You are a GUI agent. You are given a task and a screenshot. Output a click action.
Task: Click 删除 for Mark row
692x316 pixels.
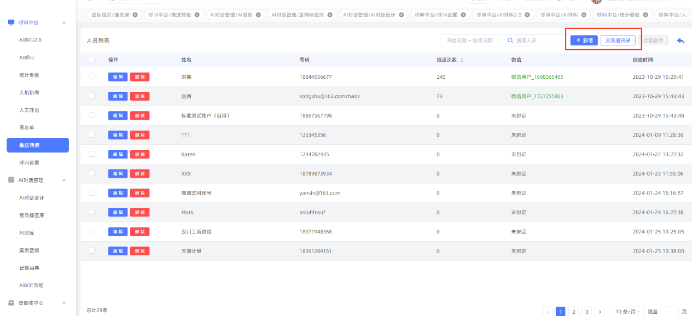[x=139, y=212]
